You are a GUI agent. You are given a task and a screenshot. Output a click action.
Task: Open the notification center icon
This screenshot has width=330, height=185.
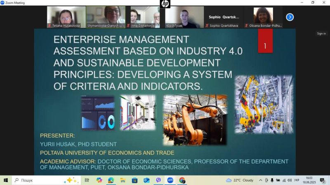323,180
